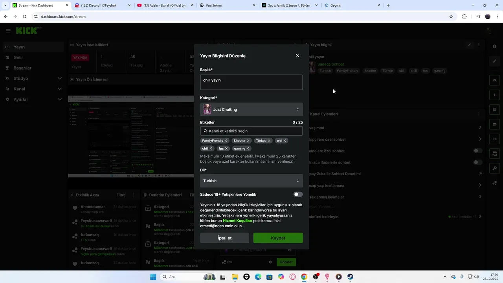
Task: Open a new Chrome tab
Action: [388, 6]
